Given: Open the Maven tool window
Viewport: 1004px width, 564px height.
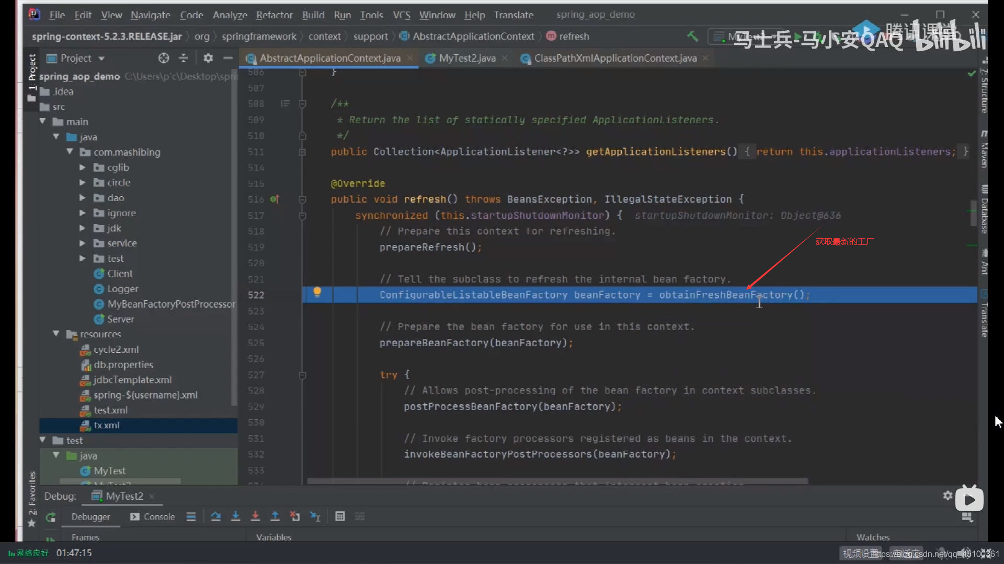Looking at the screenshot, I should 984,150.
